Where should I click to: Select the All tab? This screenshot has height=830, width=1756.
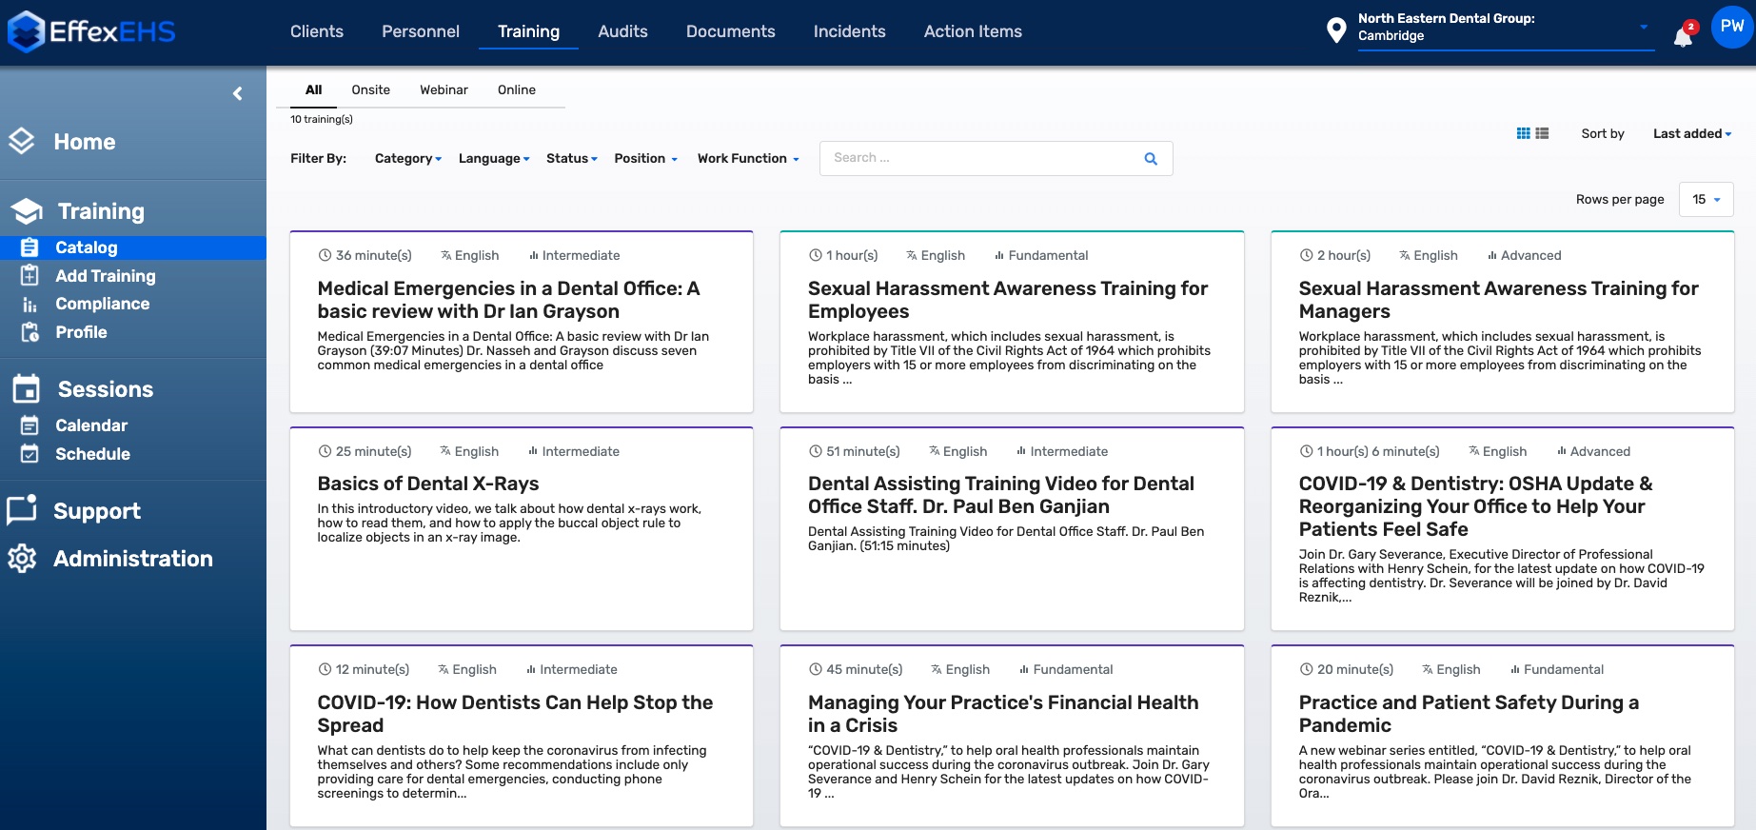[313, 90]
